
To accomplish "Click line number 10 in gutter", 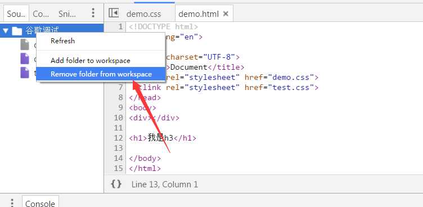I will pyautogui.click(x=118, y=118).
